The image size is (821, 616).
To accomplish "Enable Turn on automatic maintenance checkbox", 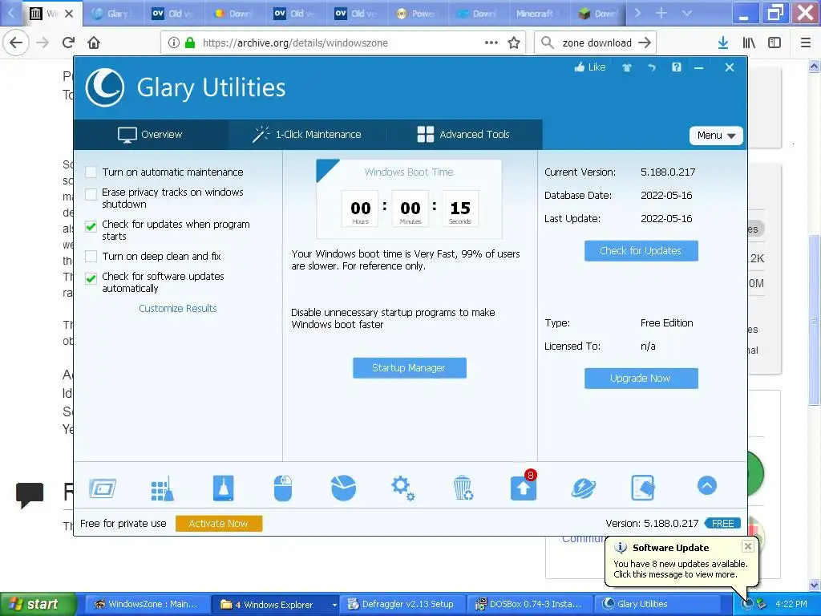I will 91,172.
